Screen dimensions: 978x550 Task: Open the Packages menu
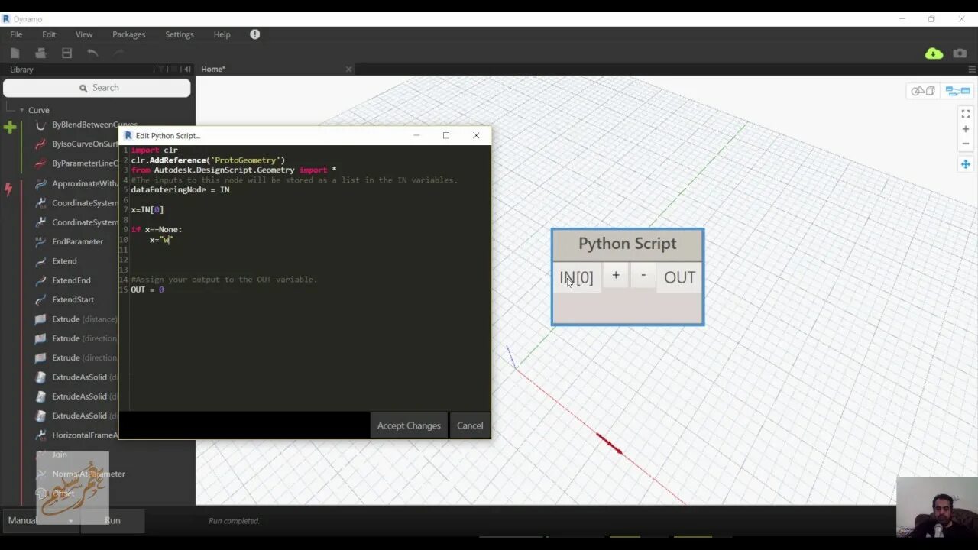click(128, 34)
